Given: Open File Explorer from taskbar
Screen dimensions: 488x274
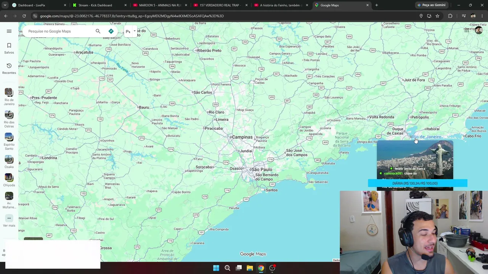Looking at the screenshot, I should [250, 268].
